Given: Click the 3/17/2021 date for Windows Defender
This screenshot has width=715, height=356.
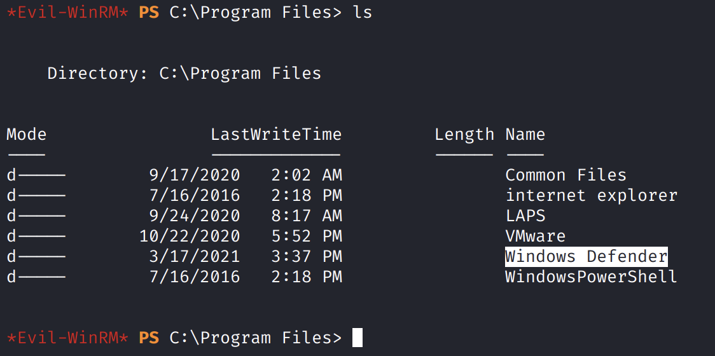Looking at the screenshot, I should click(194, 256).
